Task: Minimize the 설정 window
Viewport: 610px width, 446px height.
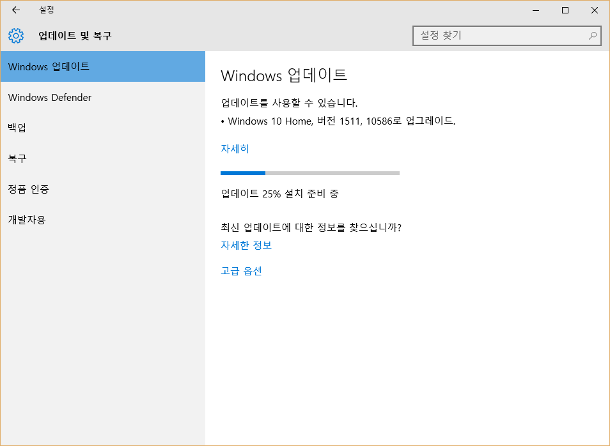Action: 536,10
